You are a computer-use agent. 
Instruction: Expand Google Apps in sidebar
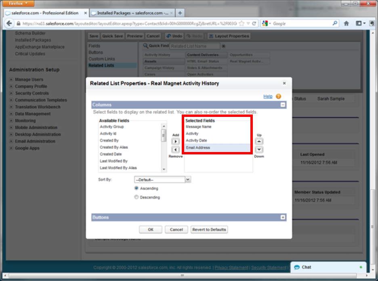pyautogui.click(x=11, y=148)
